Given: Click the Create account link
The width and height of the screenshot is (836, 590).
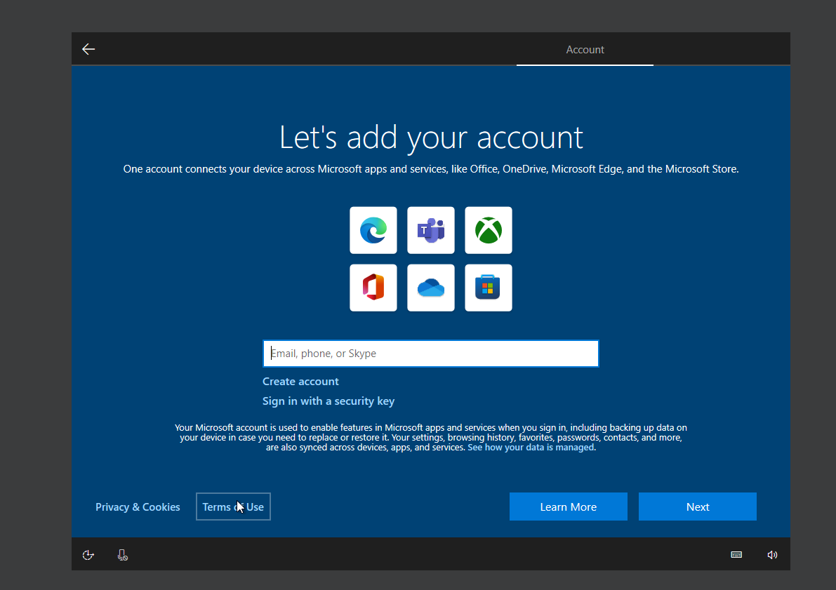Looking at the screenshot, I should coord(300,382).
